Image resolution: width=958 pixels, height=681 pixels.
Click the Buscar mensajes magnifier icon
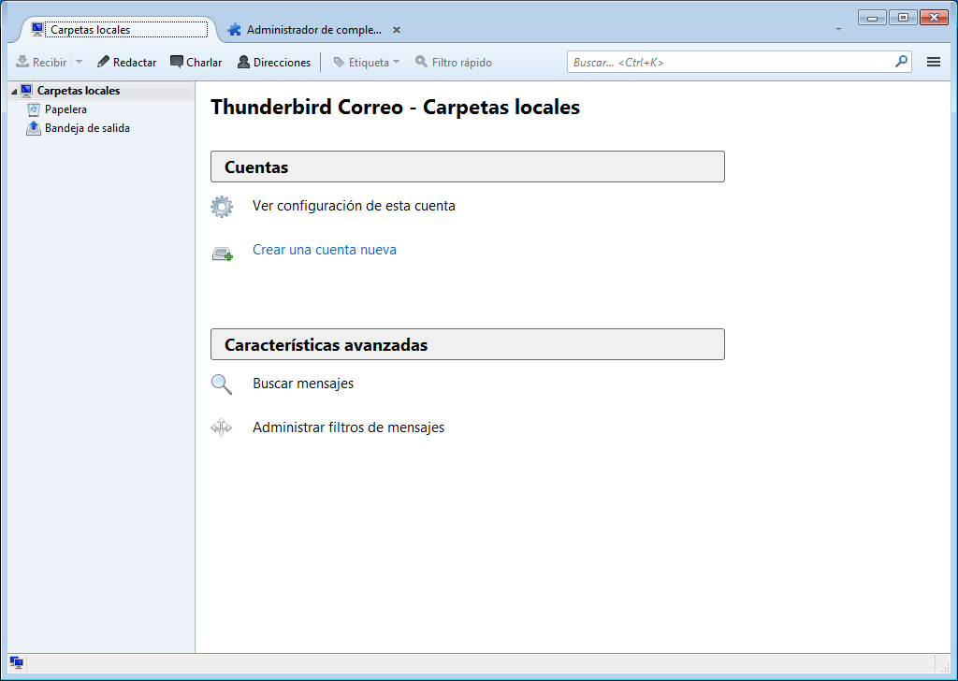click(221, 384)
